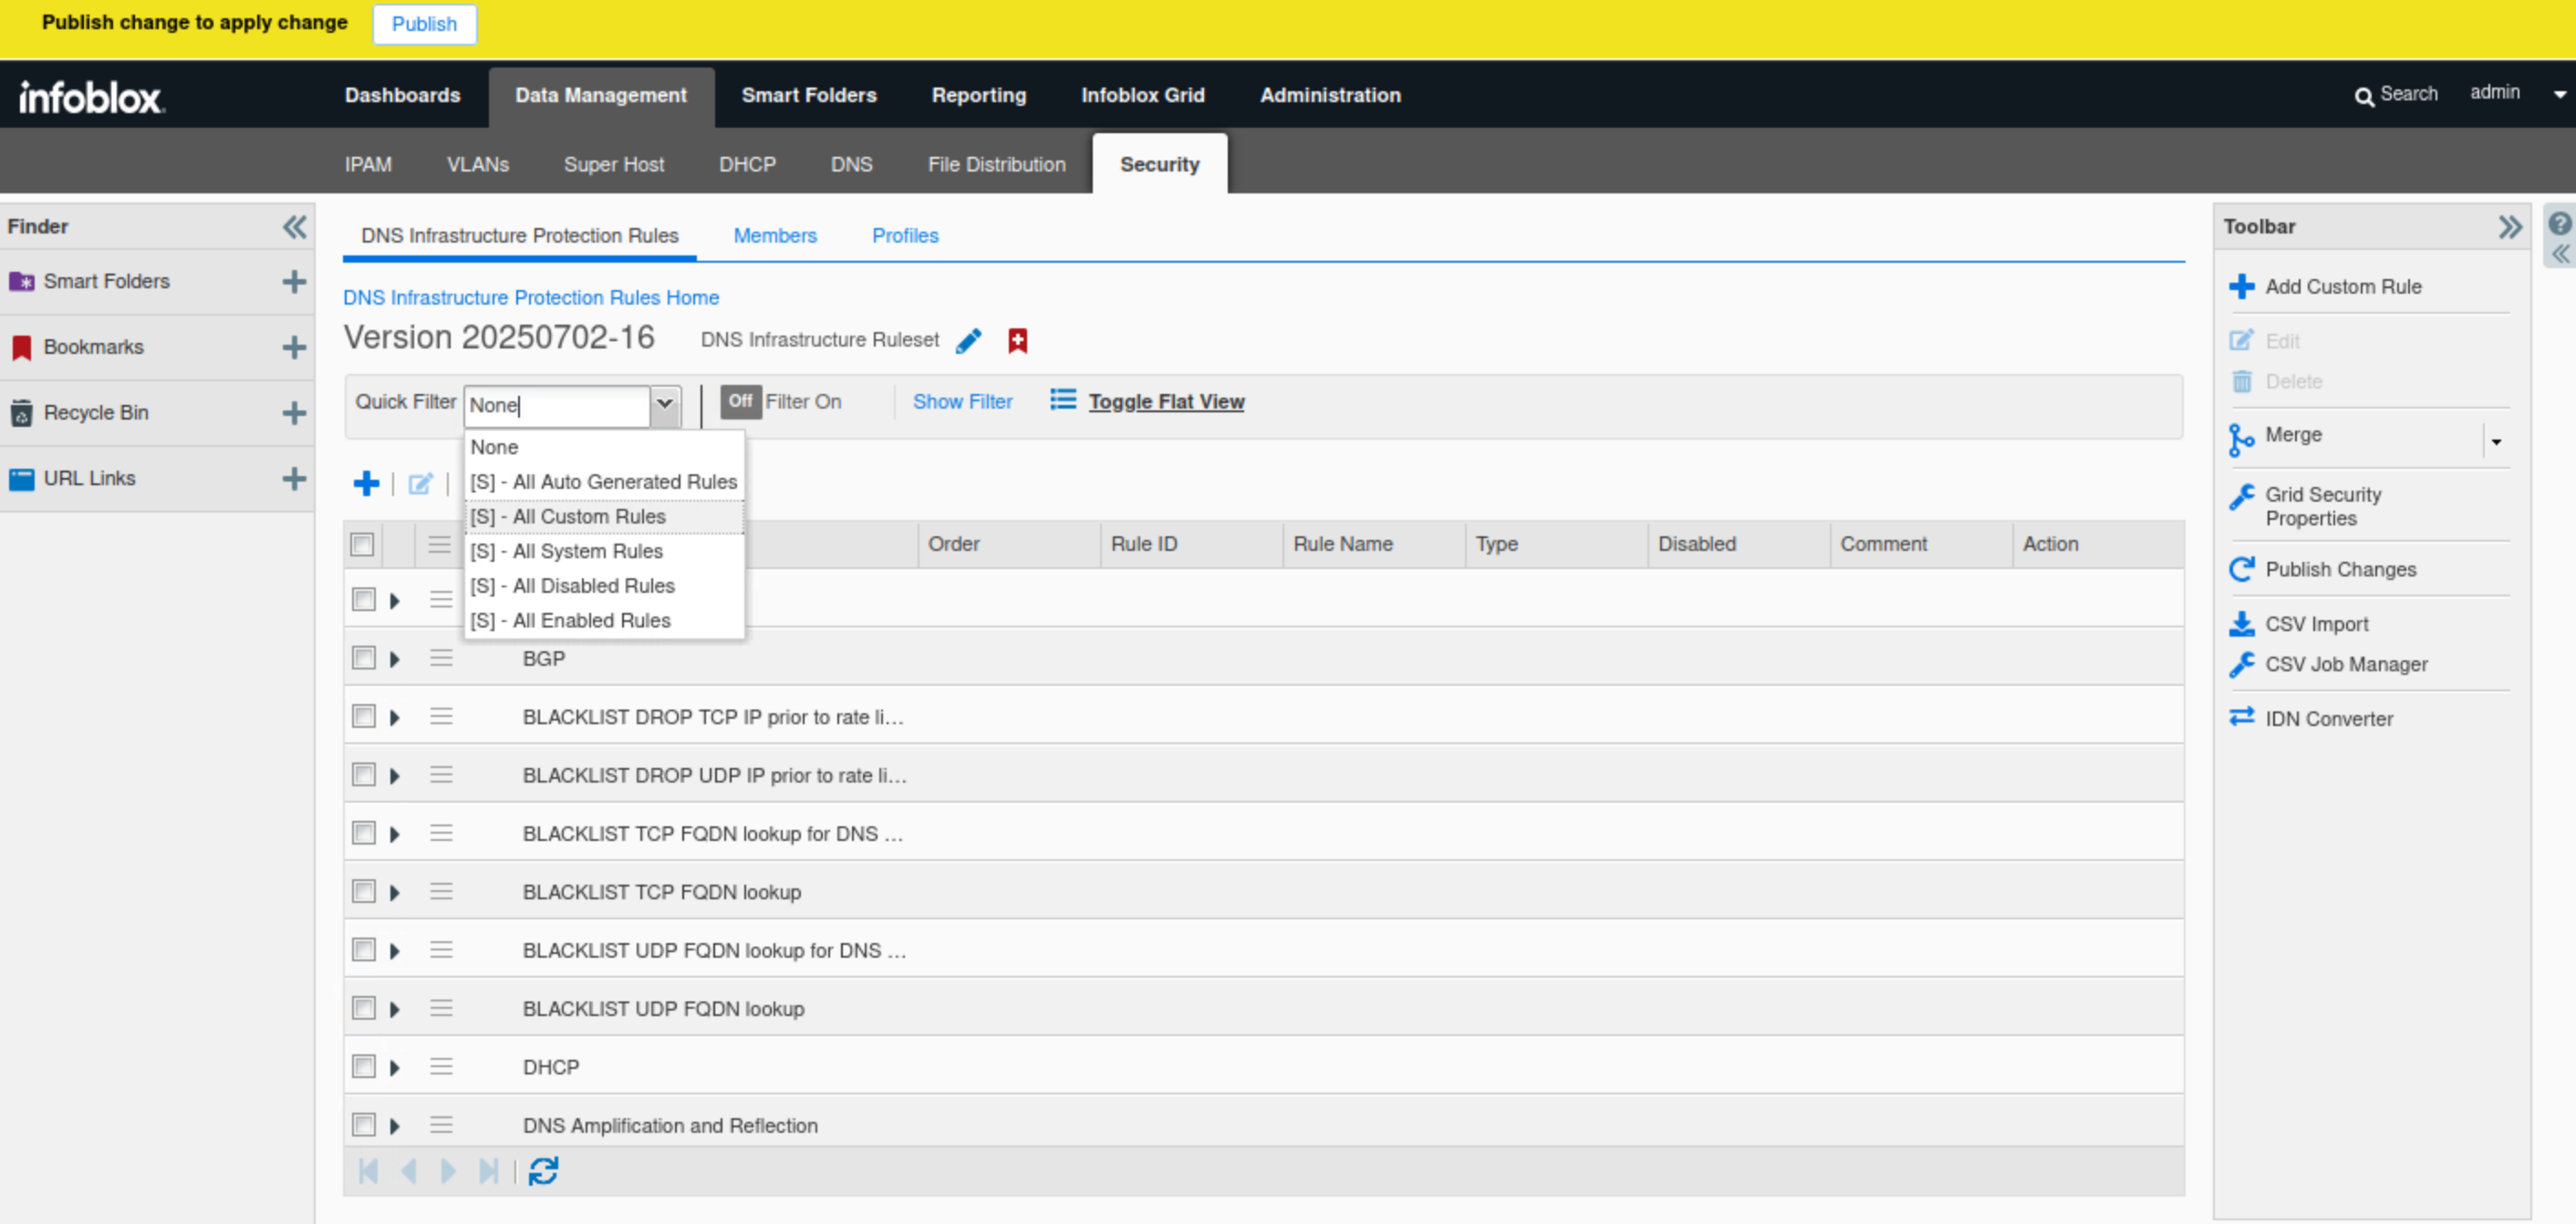
Task: Check DNS Amplification and Reflection checkbox
Action: click(363, 1125)
